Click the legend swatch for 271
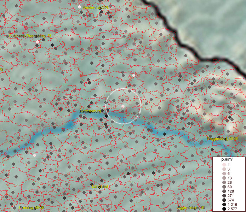The height and width of the screenshot is (212, 246). [x=224, y=196]
